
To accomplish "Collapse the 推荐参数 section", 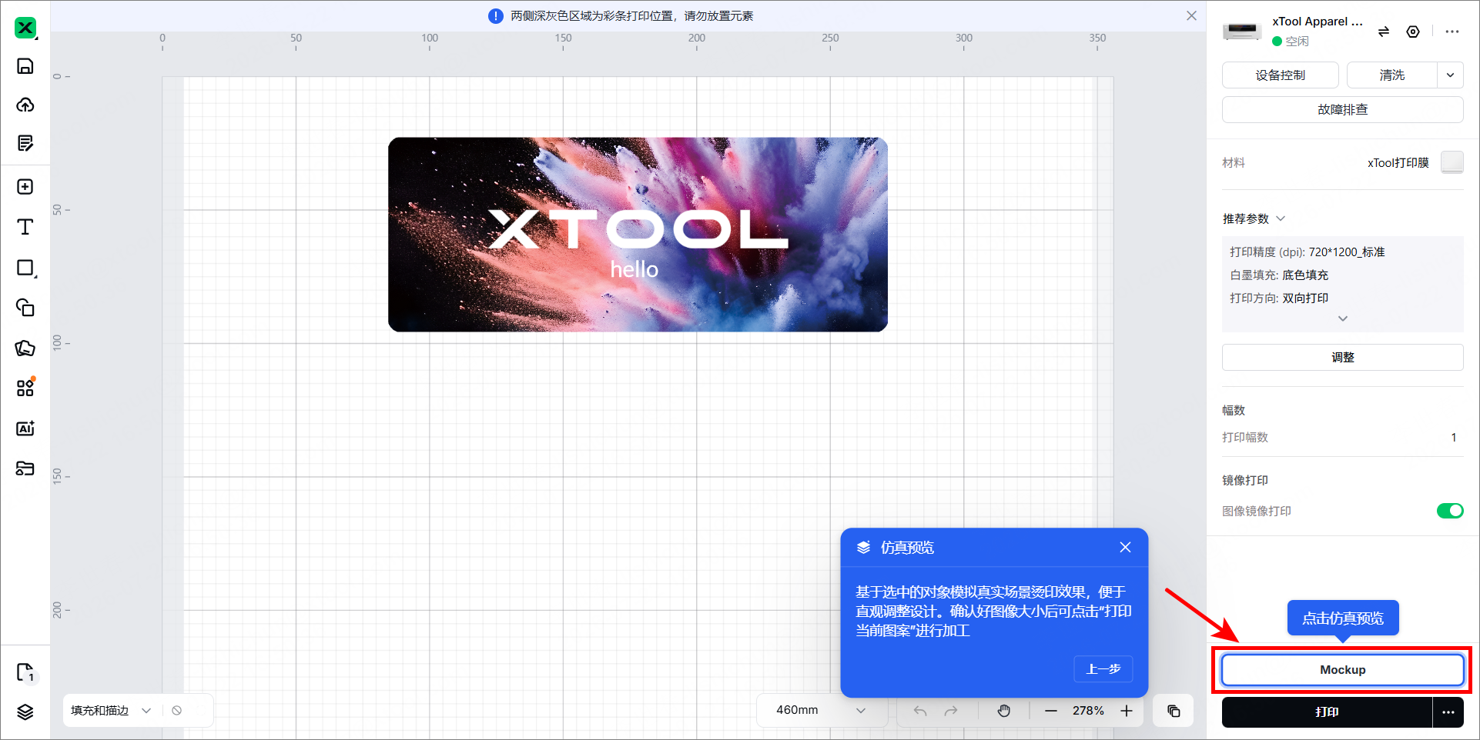I will tap(1281, 218).
